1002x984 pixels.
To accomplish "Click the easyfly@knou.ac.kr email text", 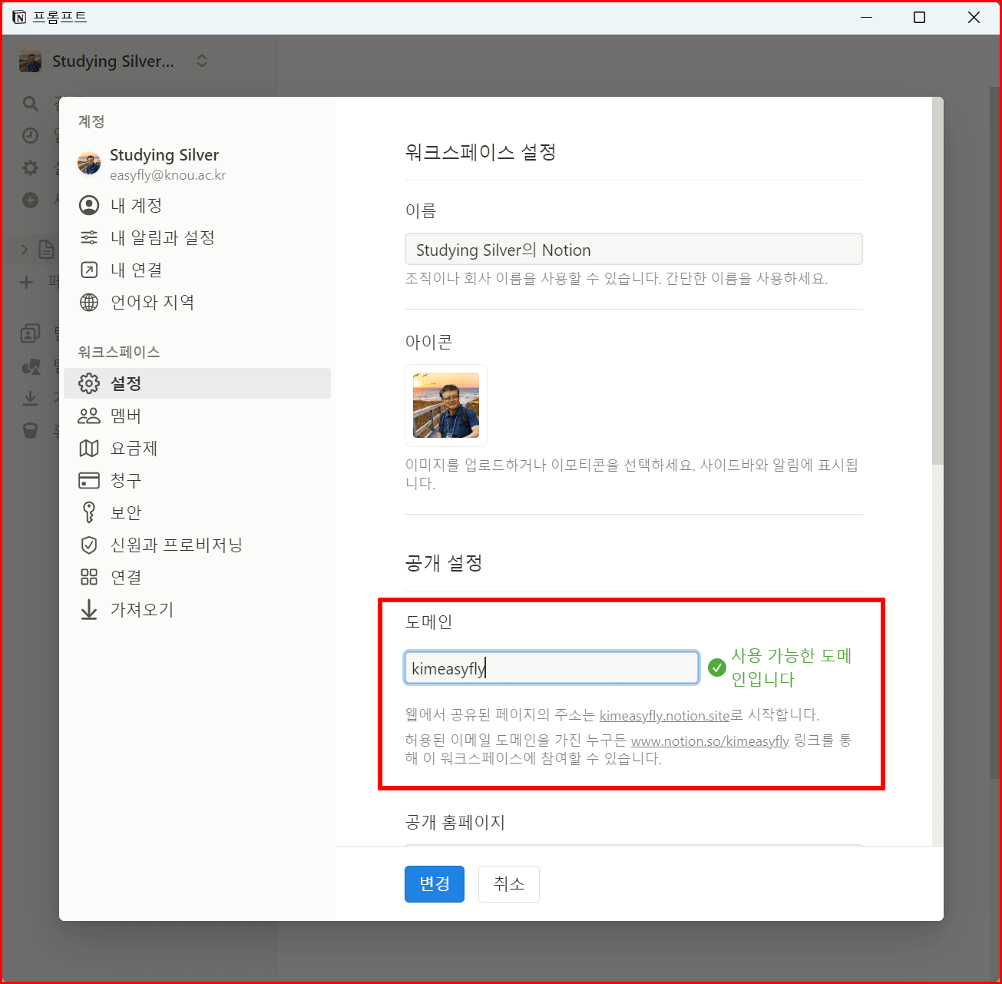I will (167, 175).
